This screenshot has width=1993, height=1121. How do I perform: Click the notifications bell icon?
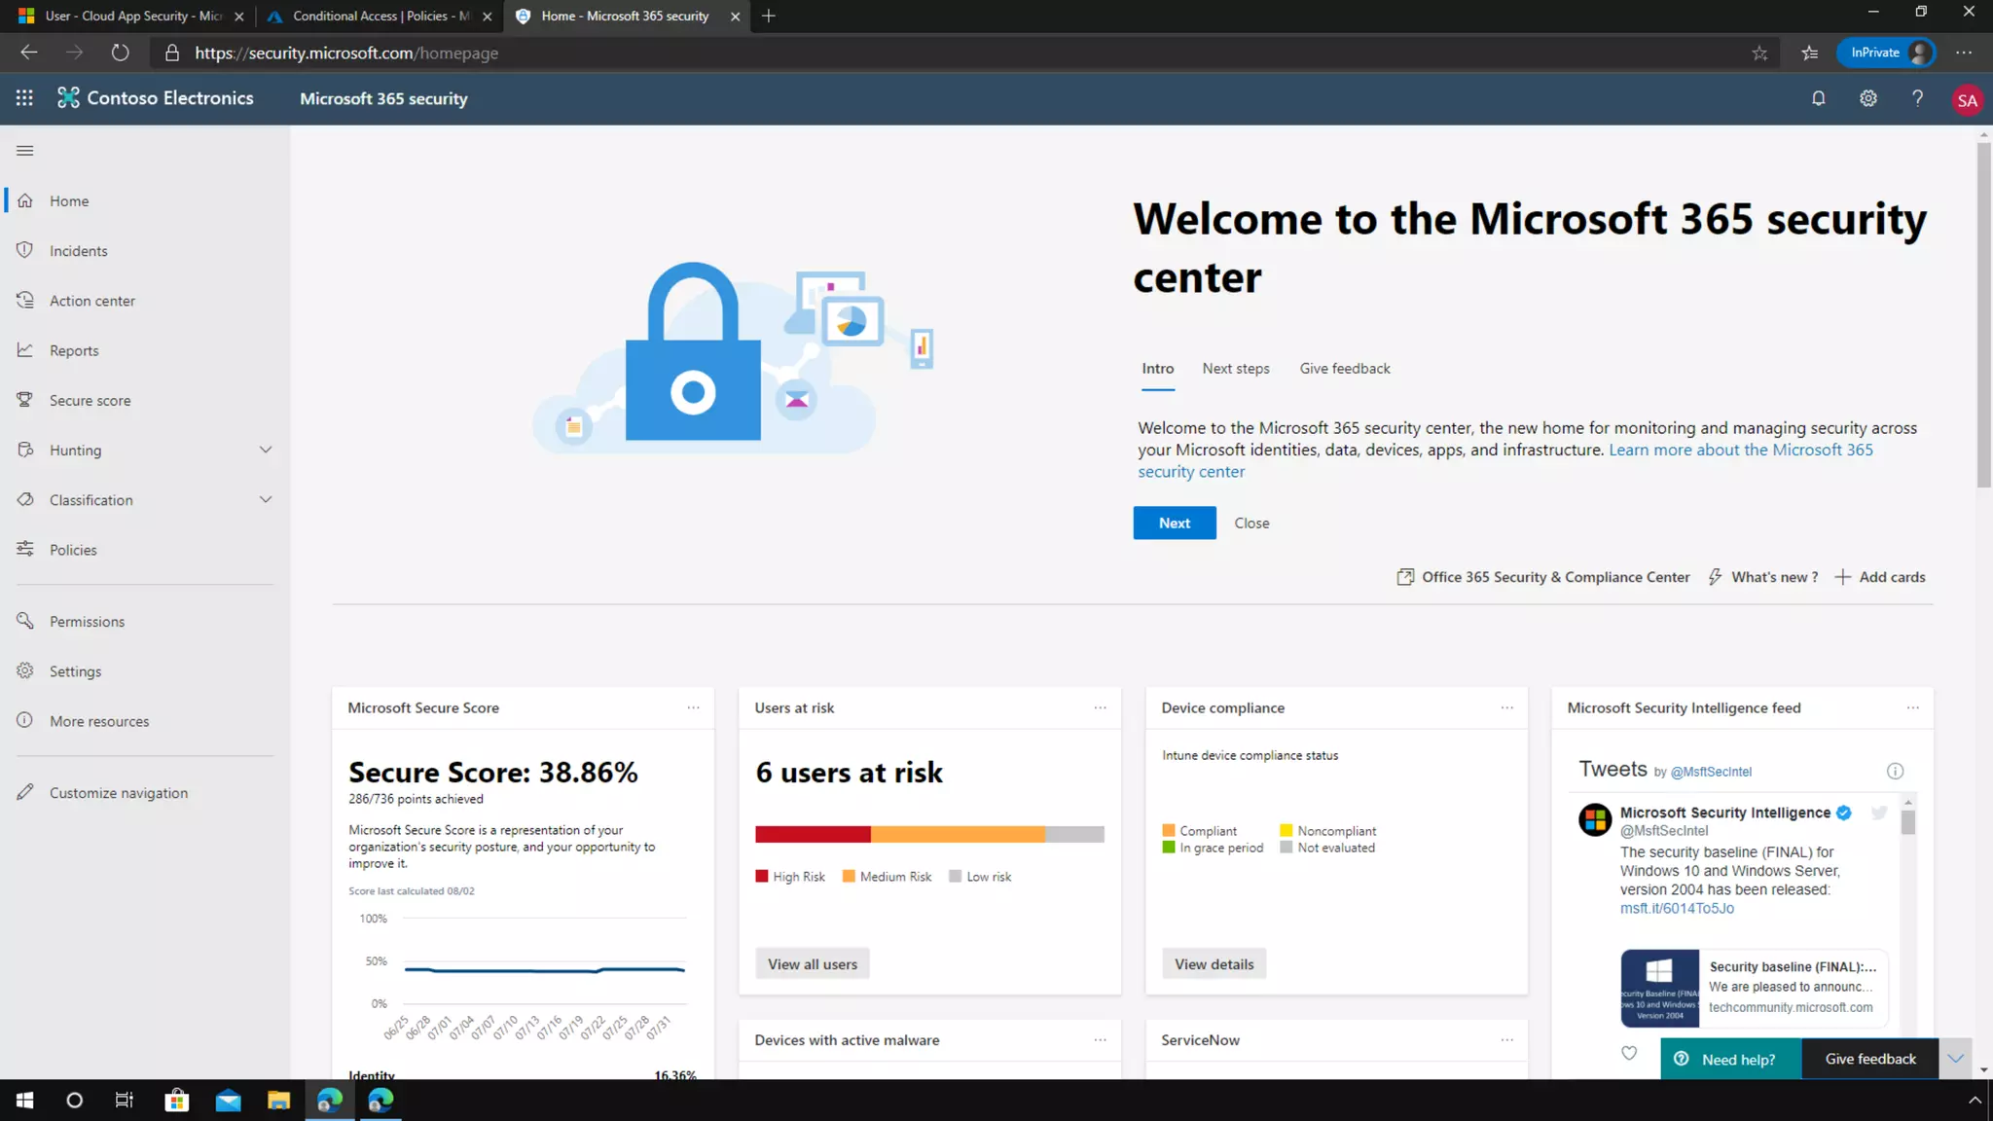[1818, 98]
